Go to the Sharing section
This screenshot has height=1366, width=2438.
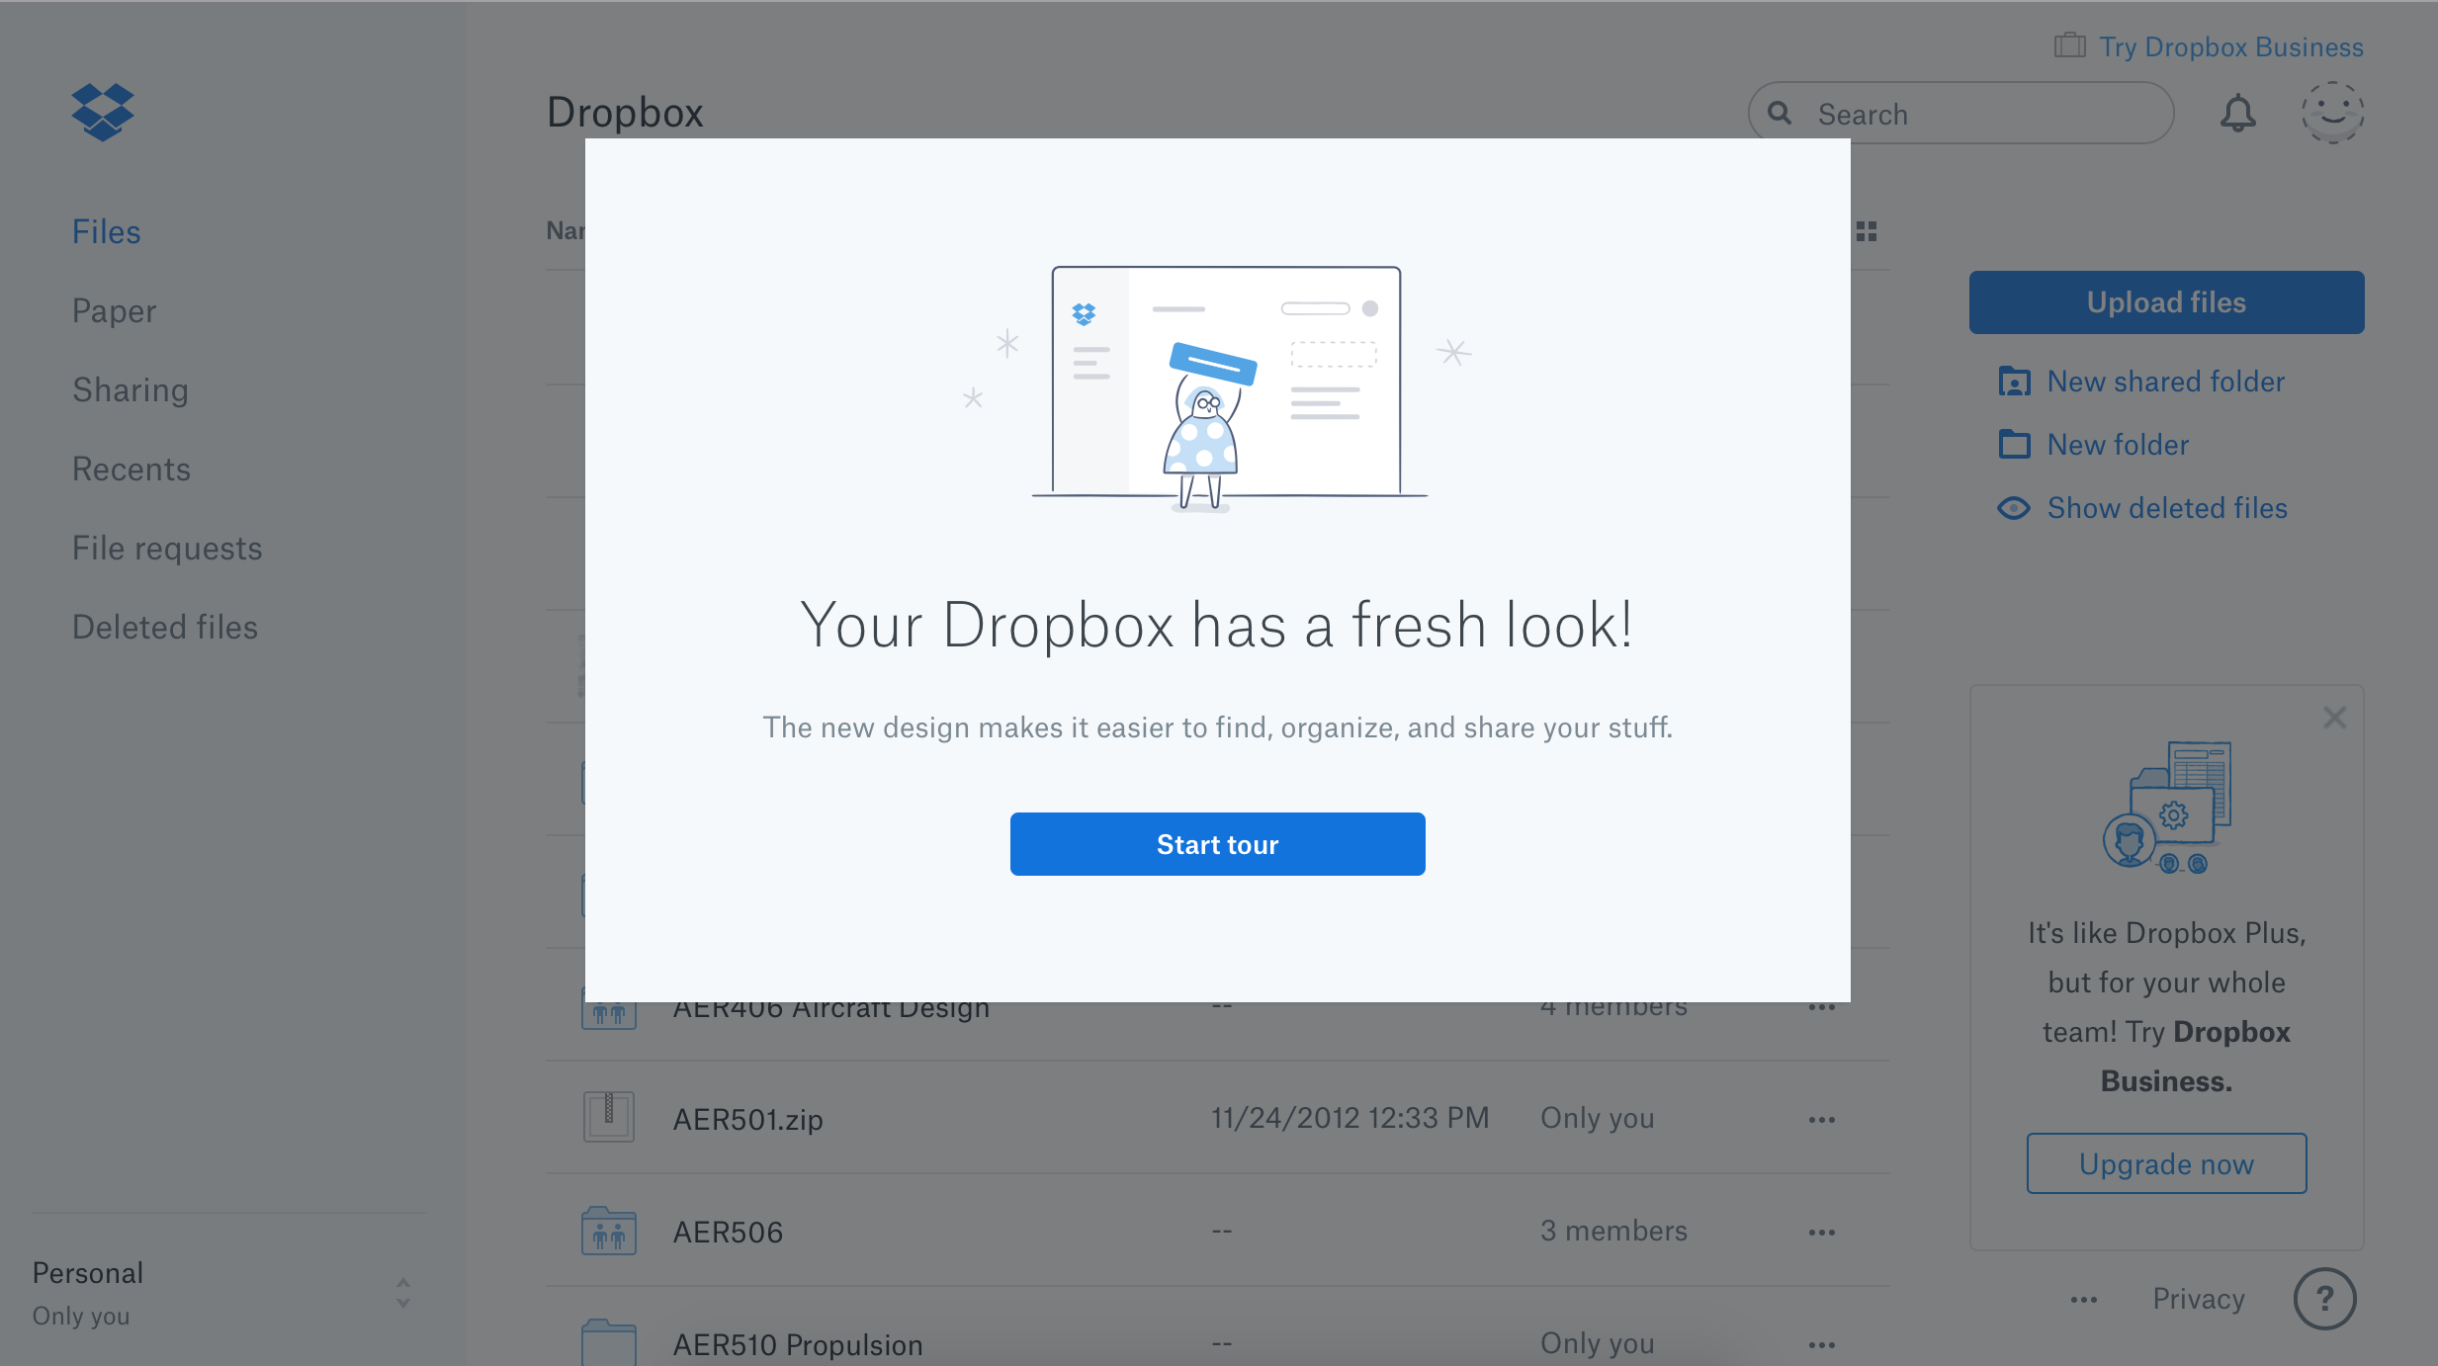(131, 390)
